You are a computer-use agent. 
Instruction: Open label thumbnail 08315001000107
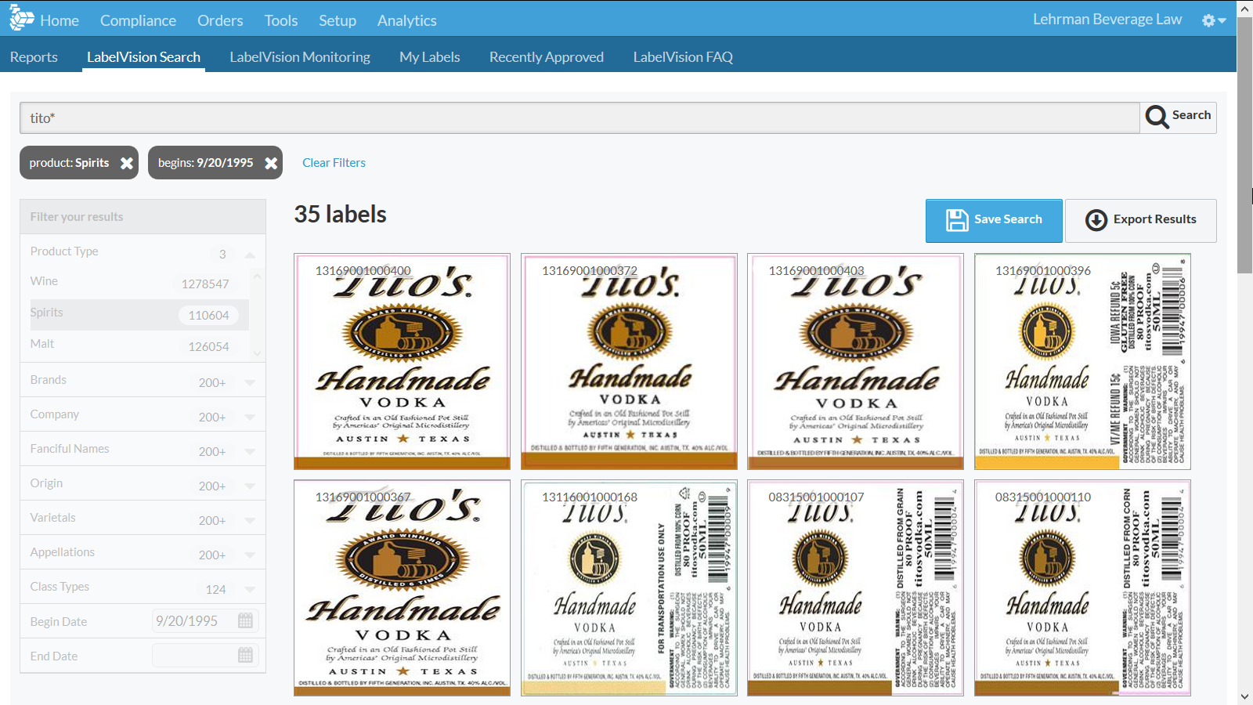tap(855, 587)
